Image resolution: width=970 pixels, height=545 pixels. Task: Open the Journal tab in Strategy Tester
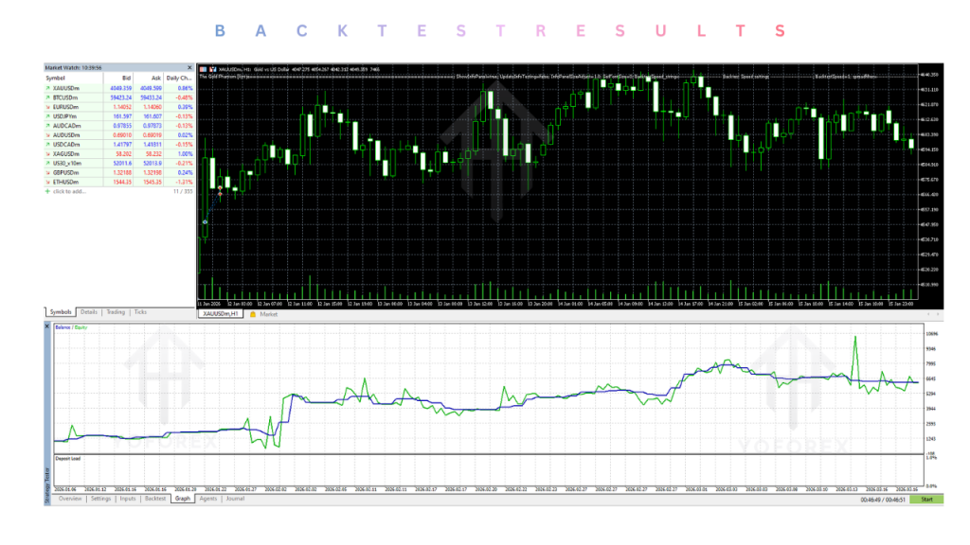tap(235, 499)
